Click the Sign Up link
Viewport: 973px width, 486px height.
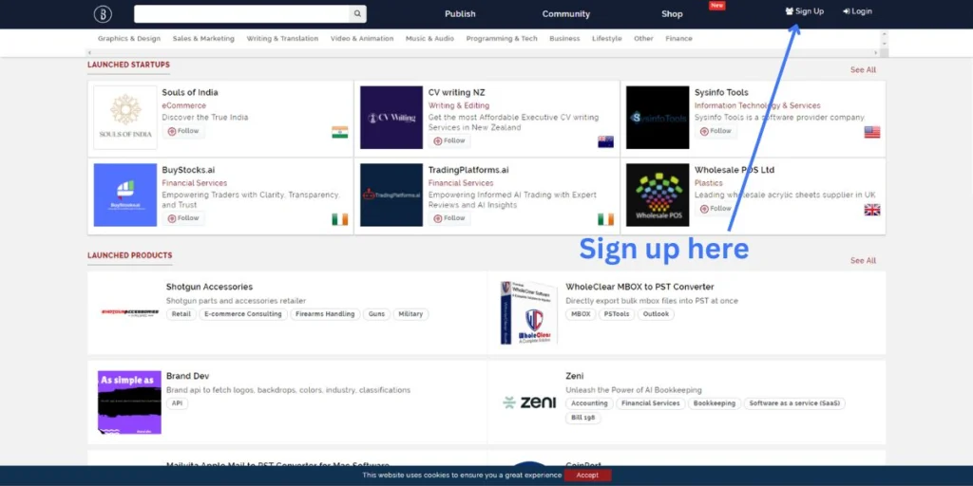(x=804, y=11)
